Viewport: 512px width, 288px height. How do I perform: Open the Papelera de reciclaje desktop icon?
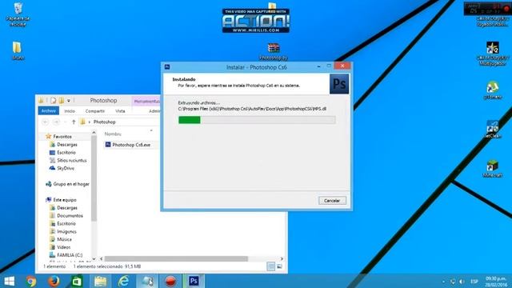pyautogui.click(x=18, y=14)
